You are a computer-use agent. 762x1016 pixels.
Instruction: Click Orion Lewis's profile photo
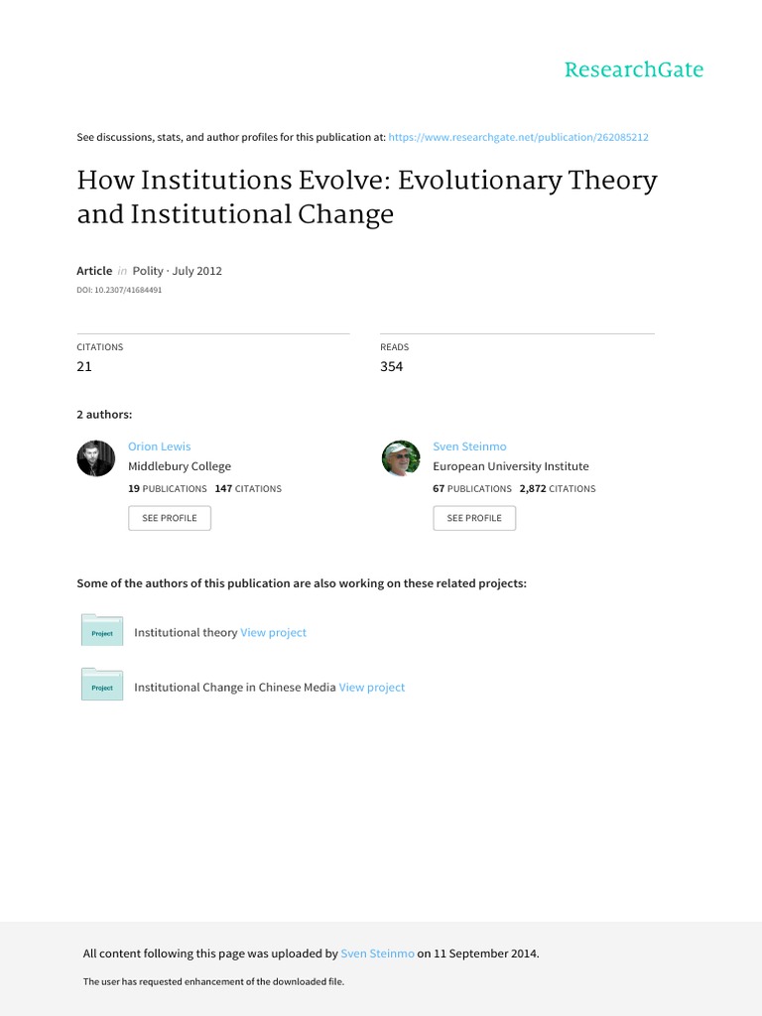tap(96, 457)
